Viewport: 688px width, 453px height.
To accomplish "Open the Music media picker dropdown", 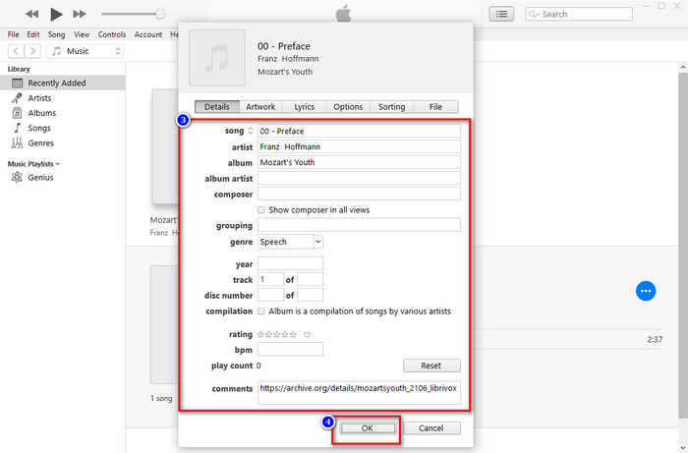I will 85,51.
